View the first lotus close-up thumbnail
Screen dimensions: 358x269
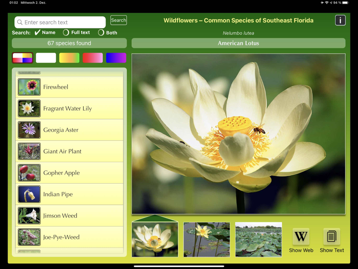(155, 239)
